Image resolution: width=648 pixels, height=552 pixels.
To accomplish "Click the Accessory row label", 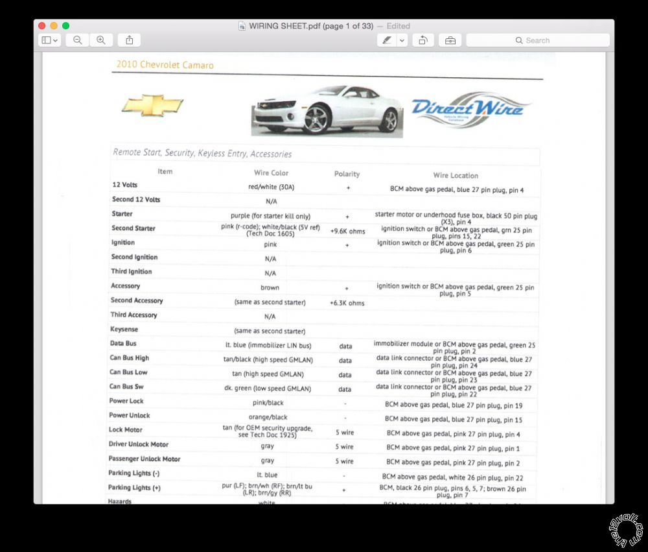I will 125,286.
